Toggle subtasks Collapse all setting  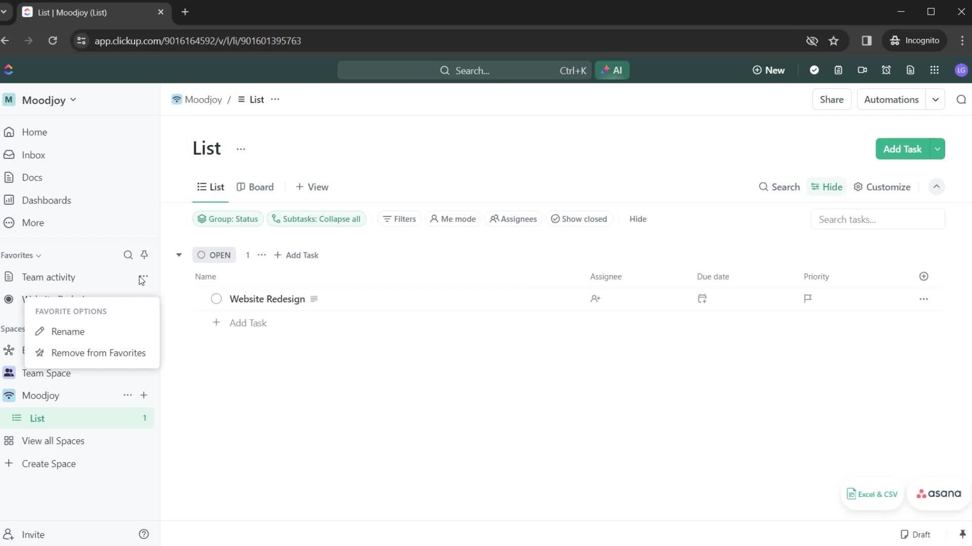316,219
